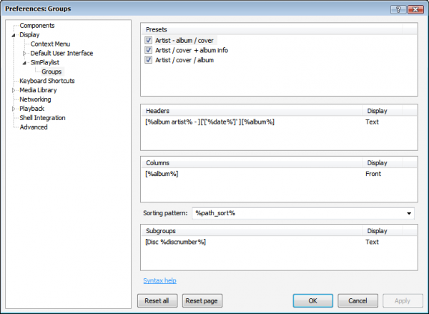429x314 pixels.
Task: Click the Reset page button
Action: pyautogui.click(x=200, y=300)
